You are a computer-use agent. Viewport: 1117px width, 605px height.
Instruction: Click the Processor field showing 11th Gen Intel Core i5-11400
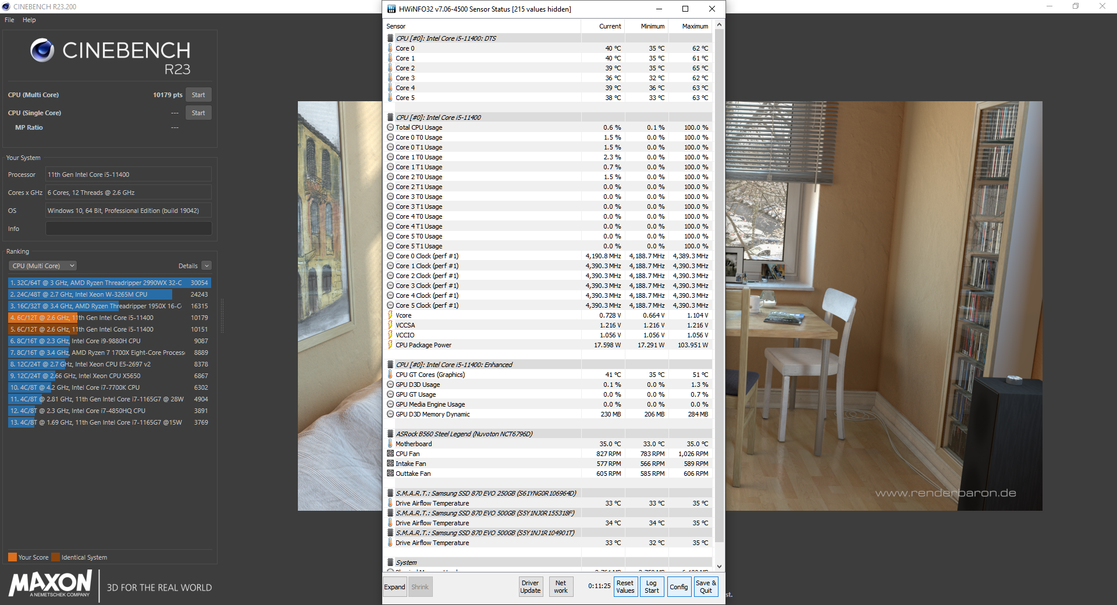click(129, 175)
